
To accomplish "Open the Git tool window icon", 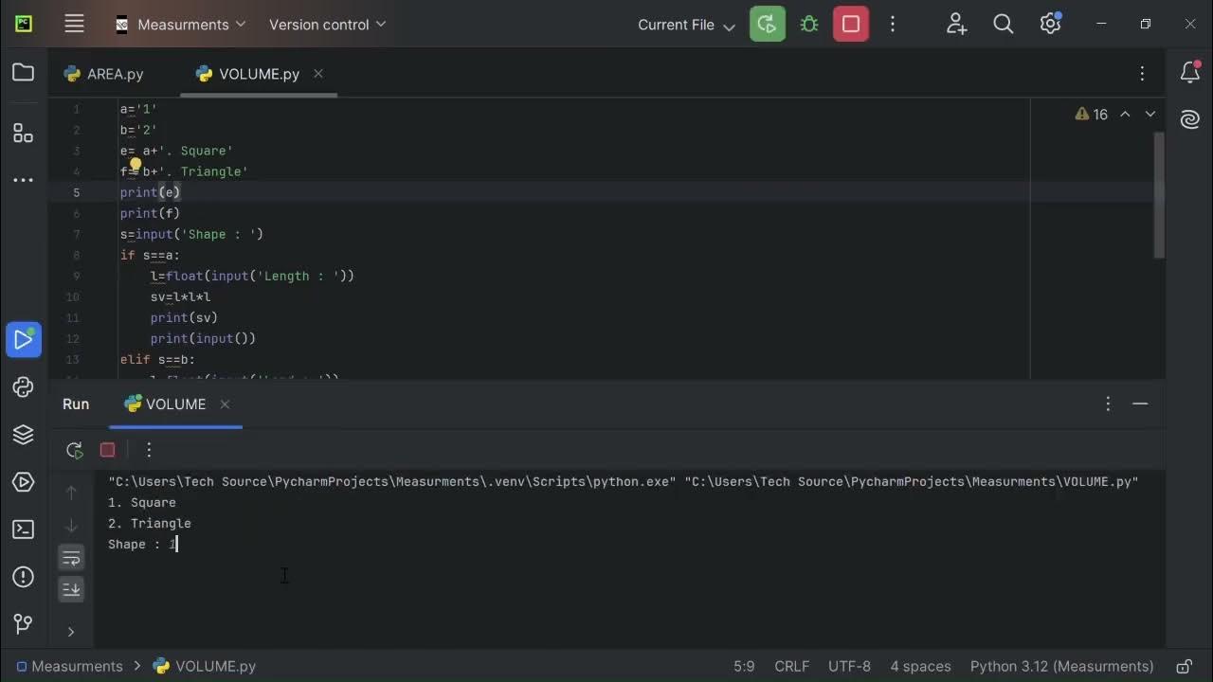I will (x=24, y=624).
